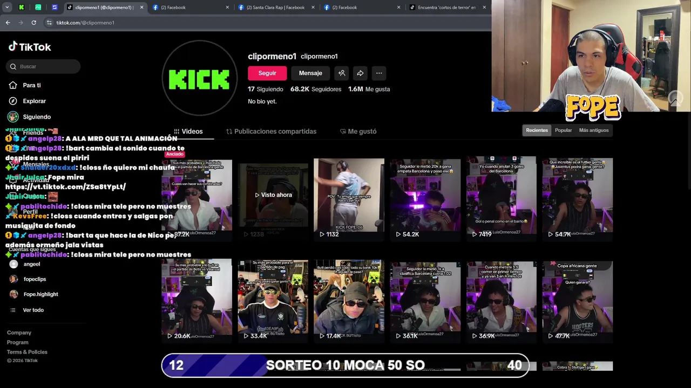Open the three-dots more options menu
The image size is (691, 388).
pos(379,73)
